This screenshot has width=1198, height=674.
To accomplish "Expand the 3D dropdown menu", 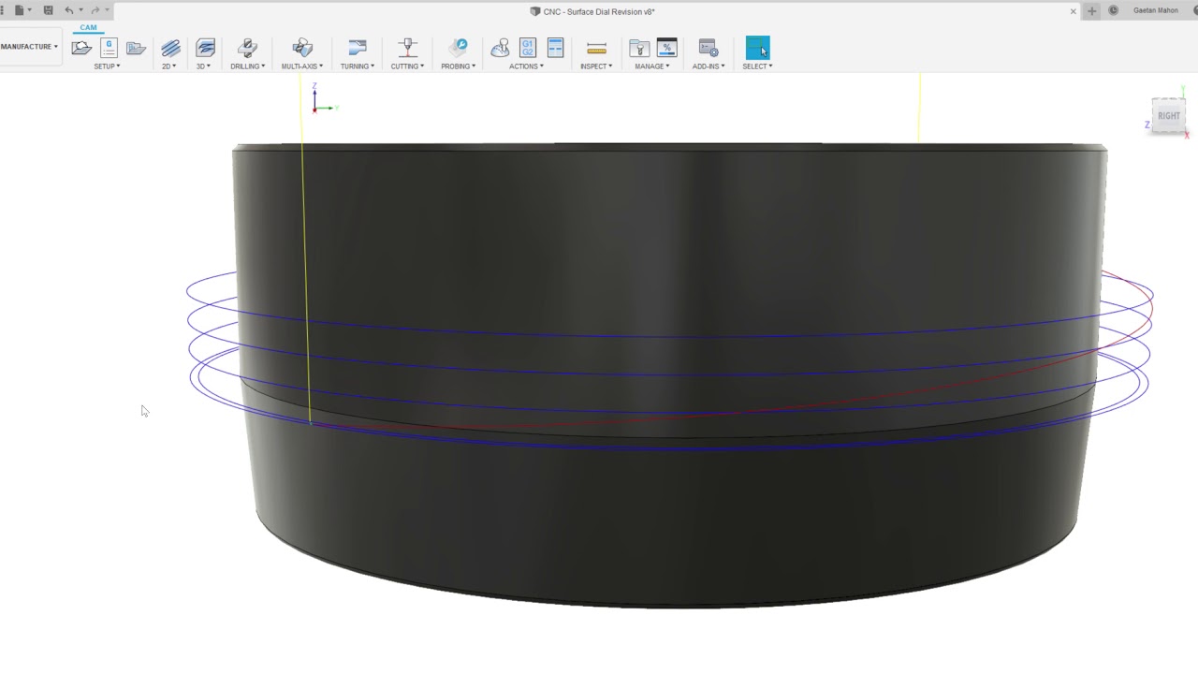I will coord(203,66).
